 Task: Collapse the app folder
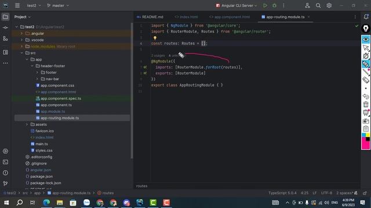[x=27, y=60]
